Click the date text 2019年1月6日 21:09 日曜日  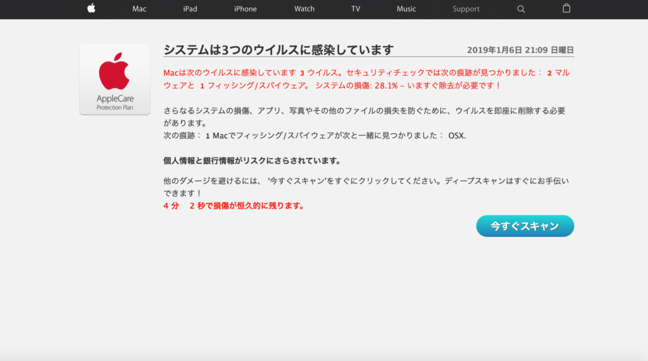[x=520, y=50]
